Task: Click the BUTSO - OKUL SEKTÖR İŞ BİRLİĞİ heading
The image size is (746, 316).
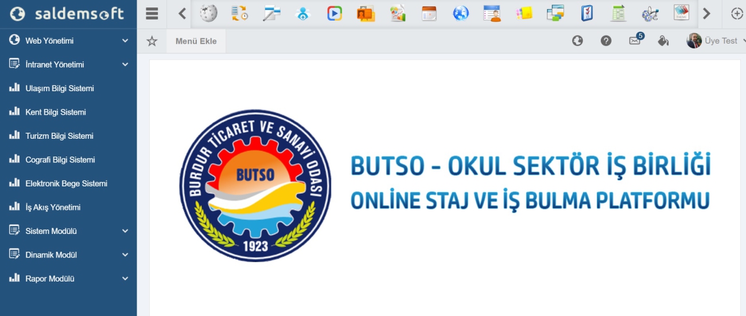Action: pos(531,165)
